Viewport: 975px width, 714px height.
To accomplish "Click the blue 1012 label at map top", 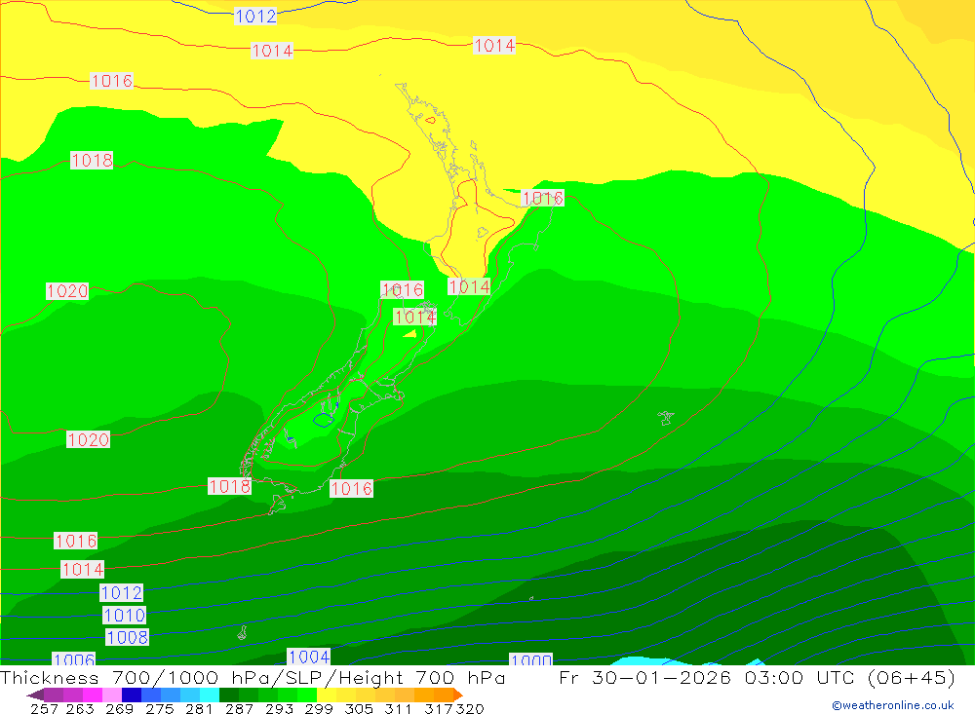I will tap(255, 17).
